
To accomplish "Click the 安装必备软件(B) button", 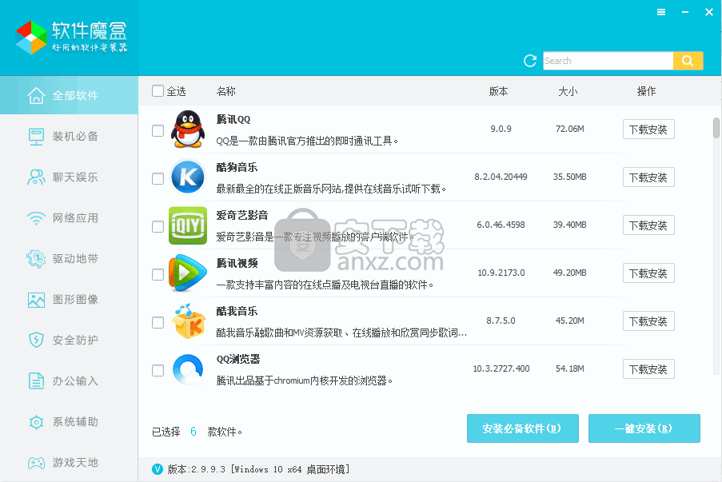I will (x=523, y=428).
